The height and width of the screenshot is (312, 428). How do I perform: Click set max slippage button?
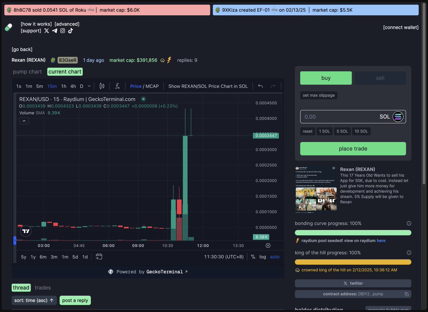[x=319, y=95]
